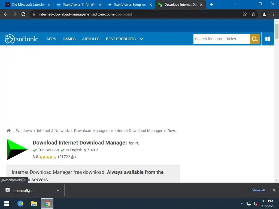Open the BEST PRODUCTS menu item
Screen dimensions: 279x209
coord(121,39)
